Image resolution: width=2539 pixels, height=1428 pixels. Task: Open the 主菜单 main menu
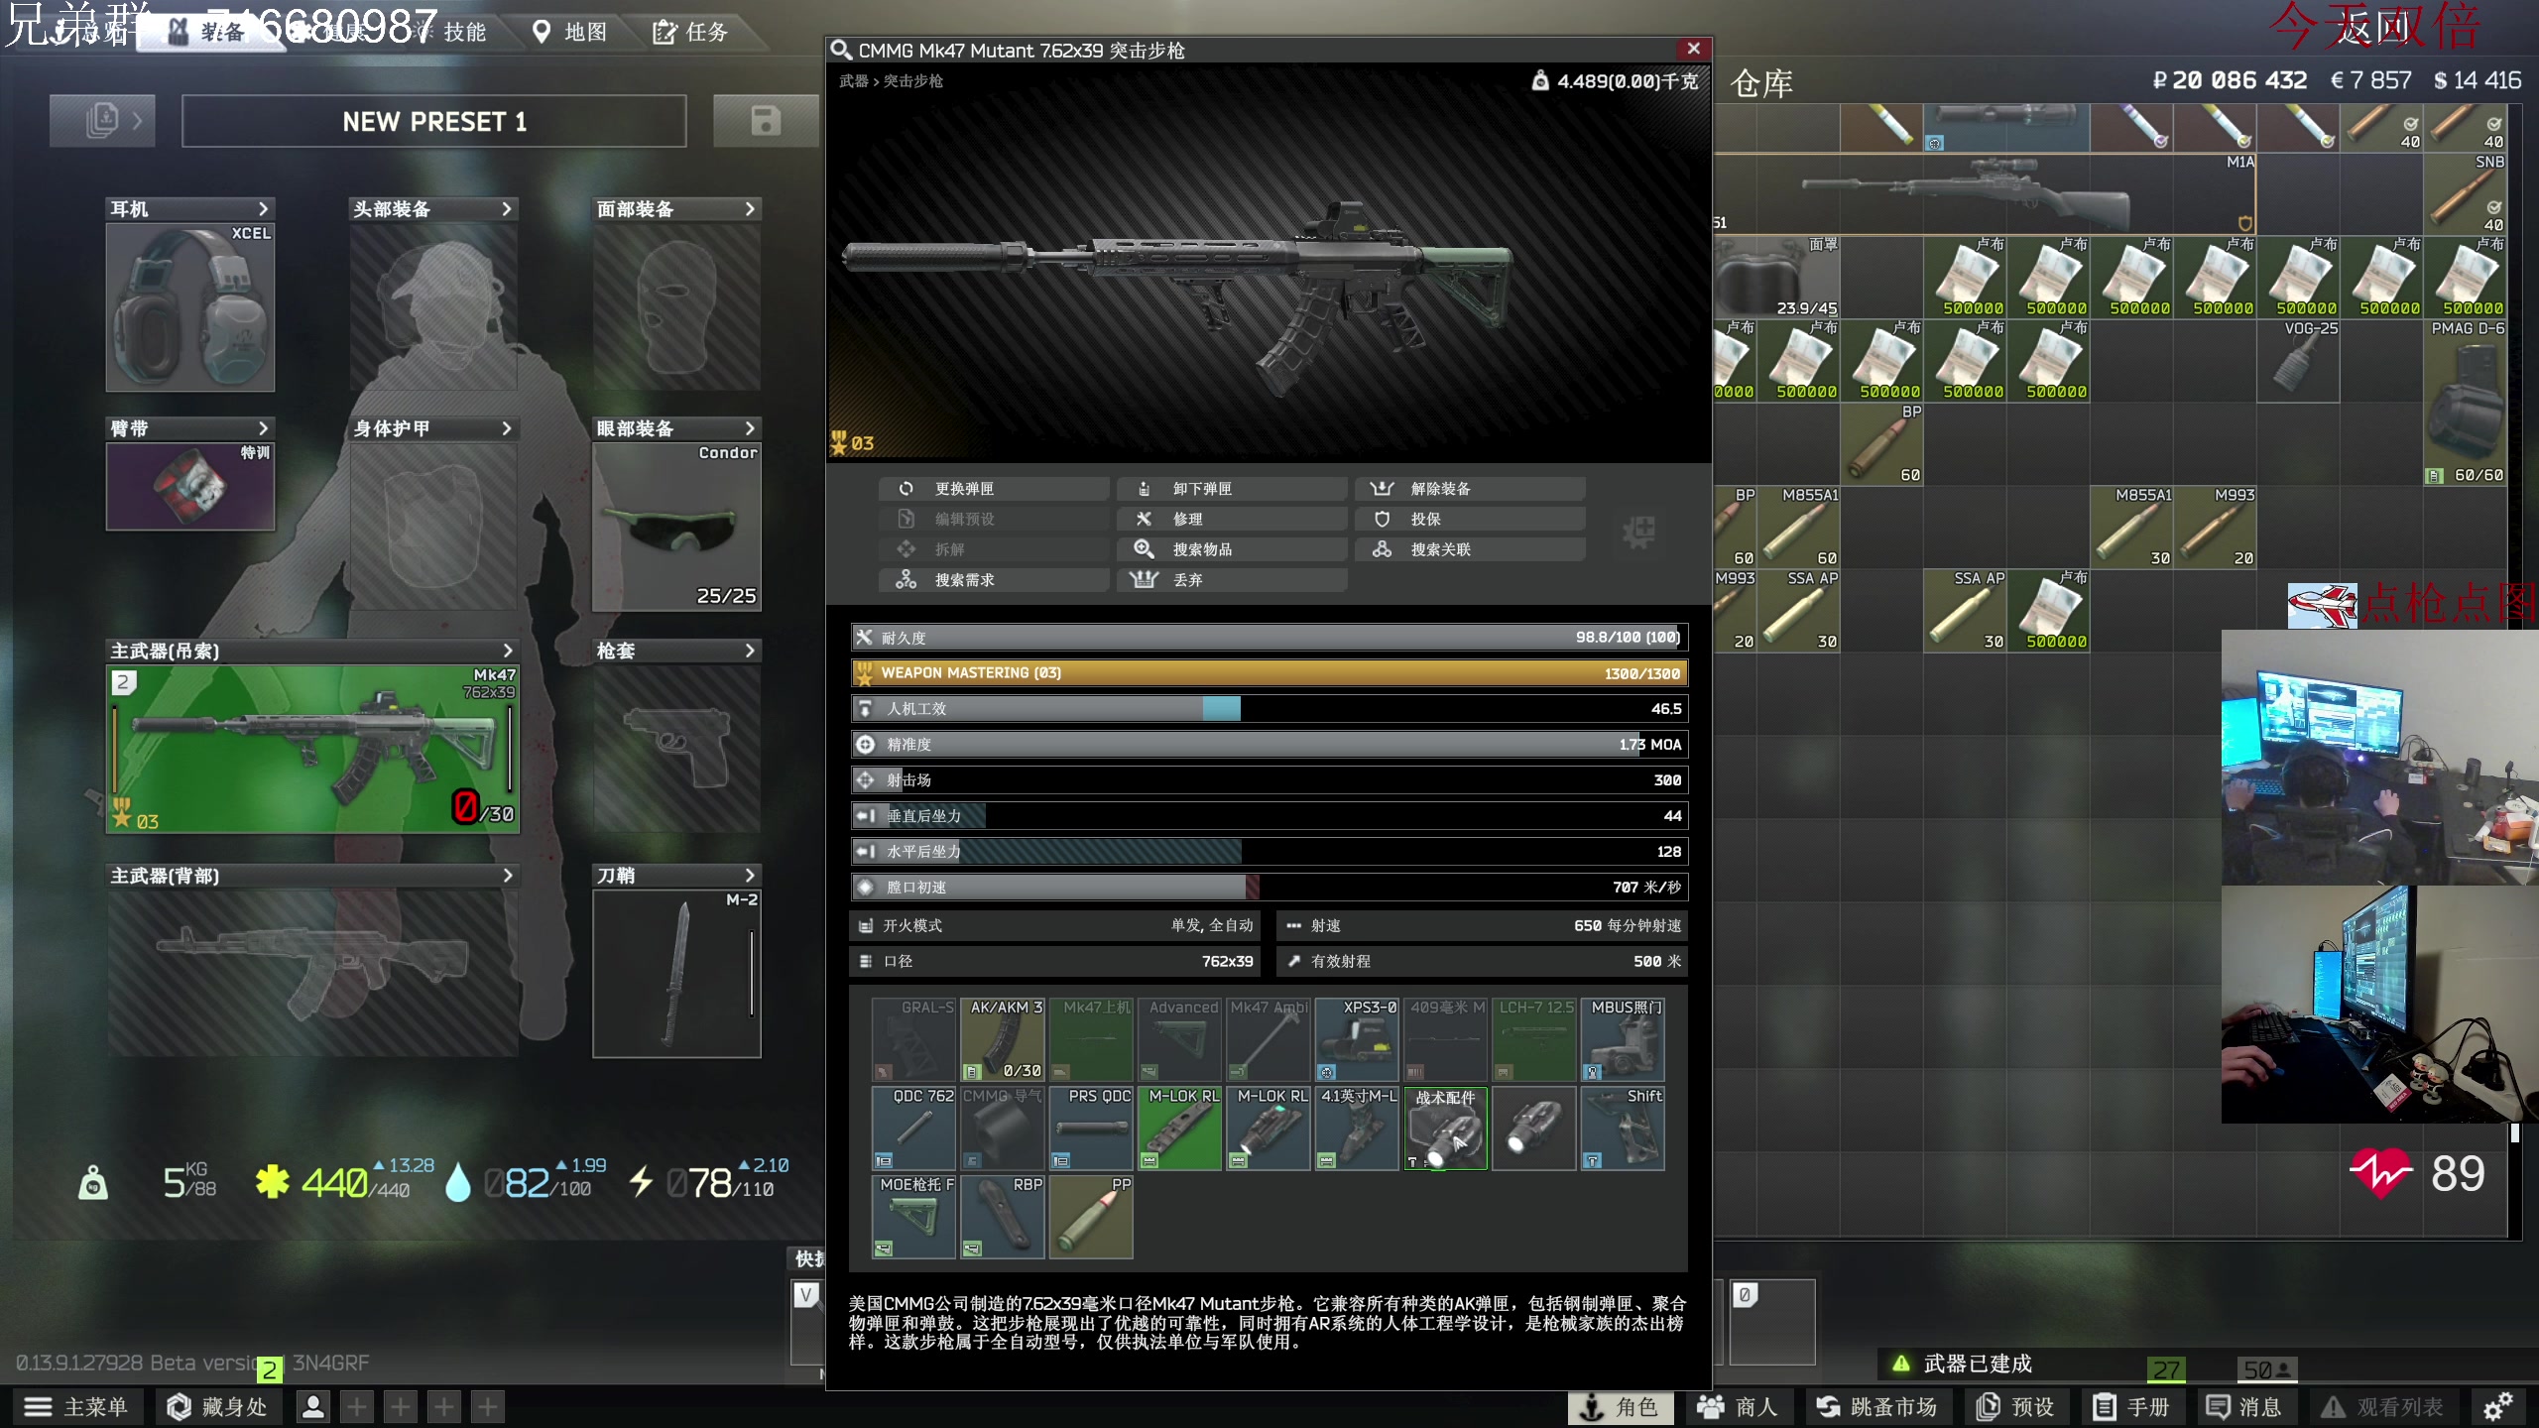(76, 1406)
